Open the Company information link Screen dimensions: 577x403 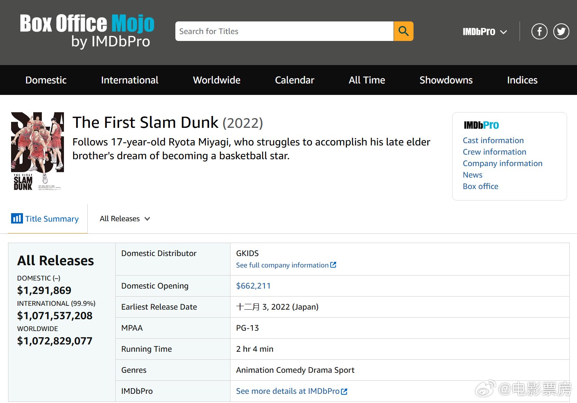tap(502, 163)
